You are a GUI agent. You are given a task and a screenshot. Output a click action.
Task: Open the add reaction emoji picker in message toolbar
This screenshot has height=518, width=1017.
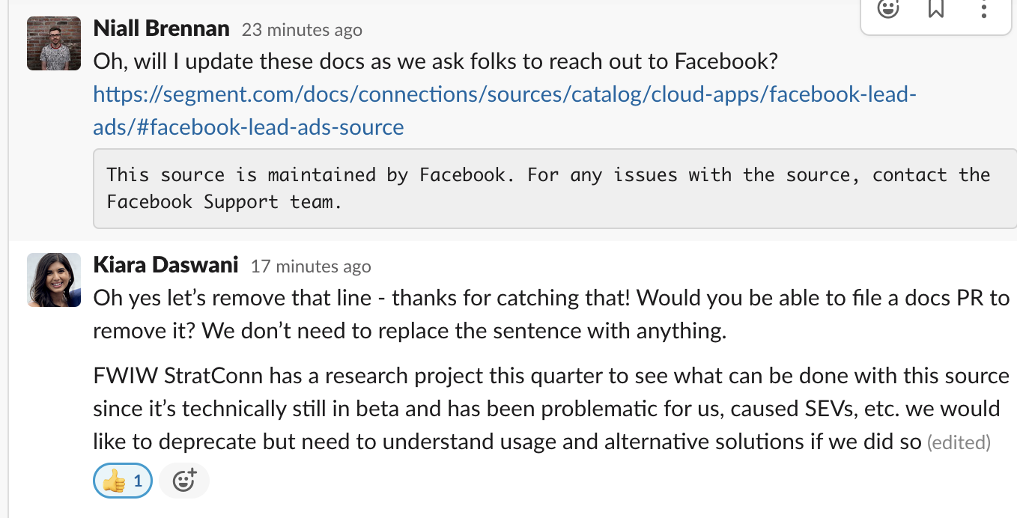[888, 9]
